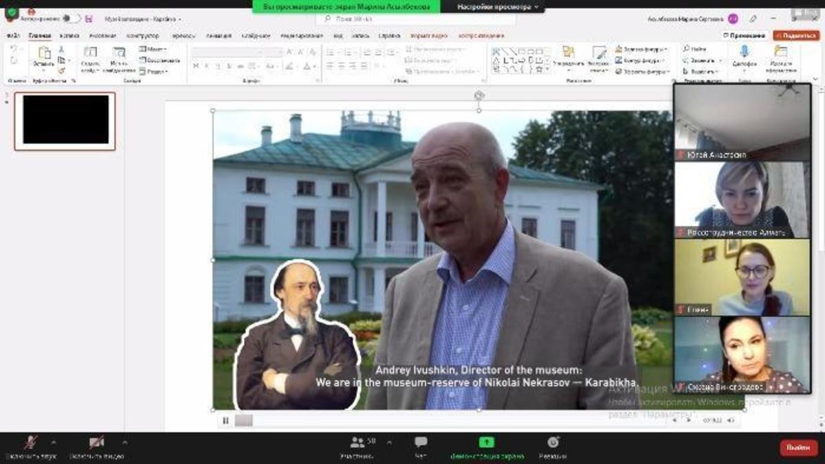Click the Paste clipboard icon
Image resolution: width=825 pixels, height=464 pixels.
click(x=44, y=54)
